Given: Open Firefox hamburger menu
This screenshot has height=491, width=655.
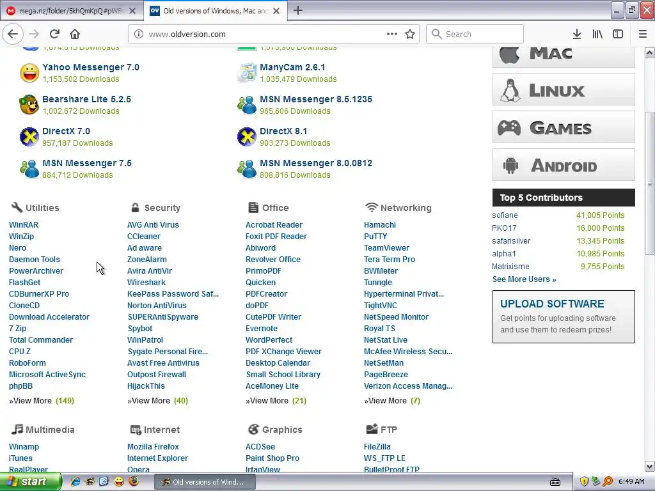Looking at the screenshot, I should [x=642, y=34].
